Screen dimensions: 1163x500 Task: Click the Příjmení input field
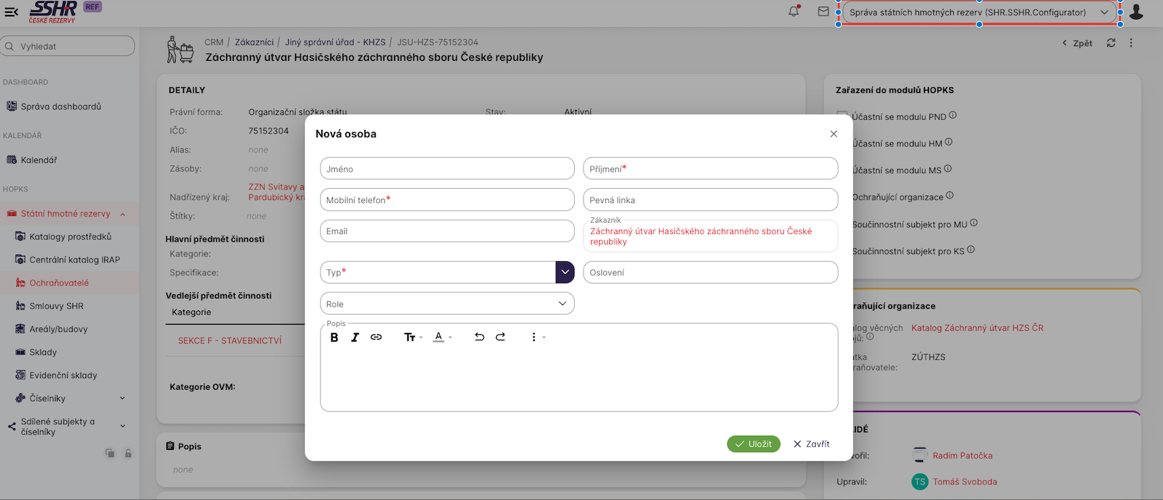click(710, 168)
